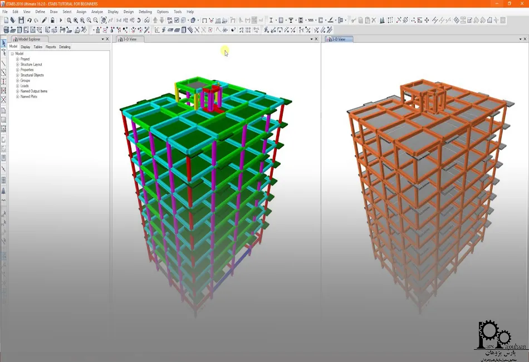Click the lock/unlock model padlock icon

52,21
